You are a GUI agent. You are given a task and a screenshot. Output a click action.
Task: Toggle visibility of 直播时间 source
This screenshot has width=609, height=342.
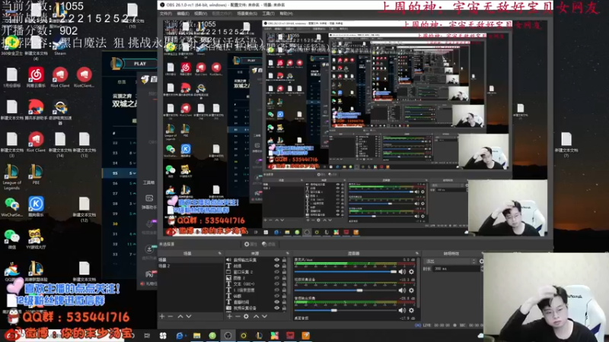point(276,302)
